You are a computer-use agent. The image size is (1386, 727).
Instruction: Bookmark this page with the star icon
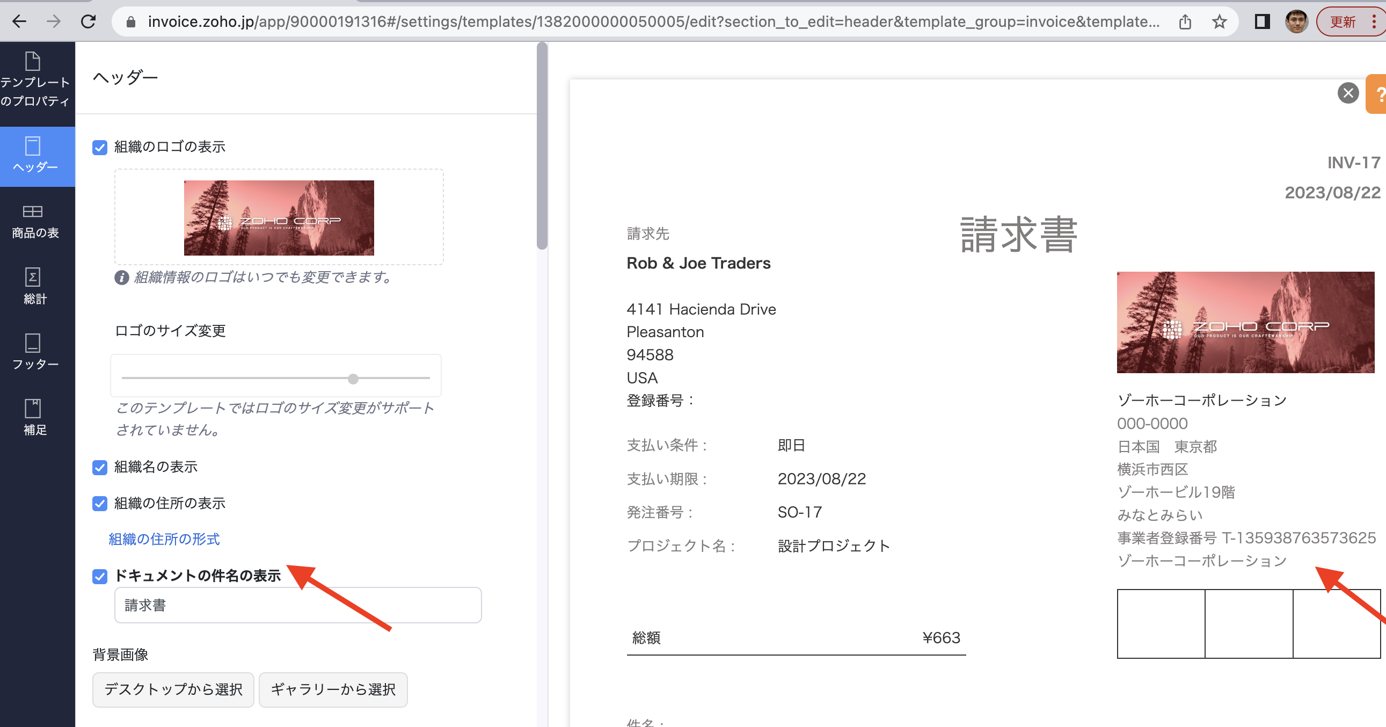click(x=1219, y=21)
